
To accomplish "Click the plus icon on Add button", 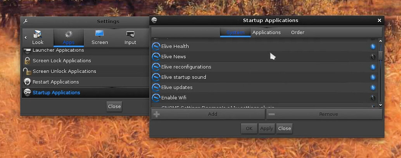I will coord(157,114).
